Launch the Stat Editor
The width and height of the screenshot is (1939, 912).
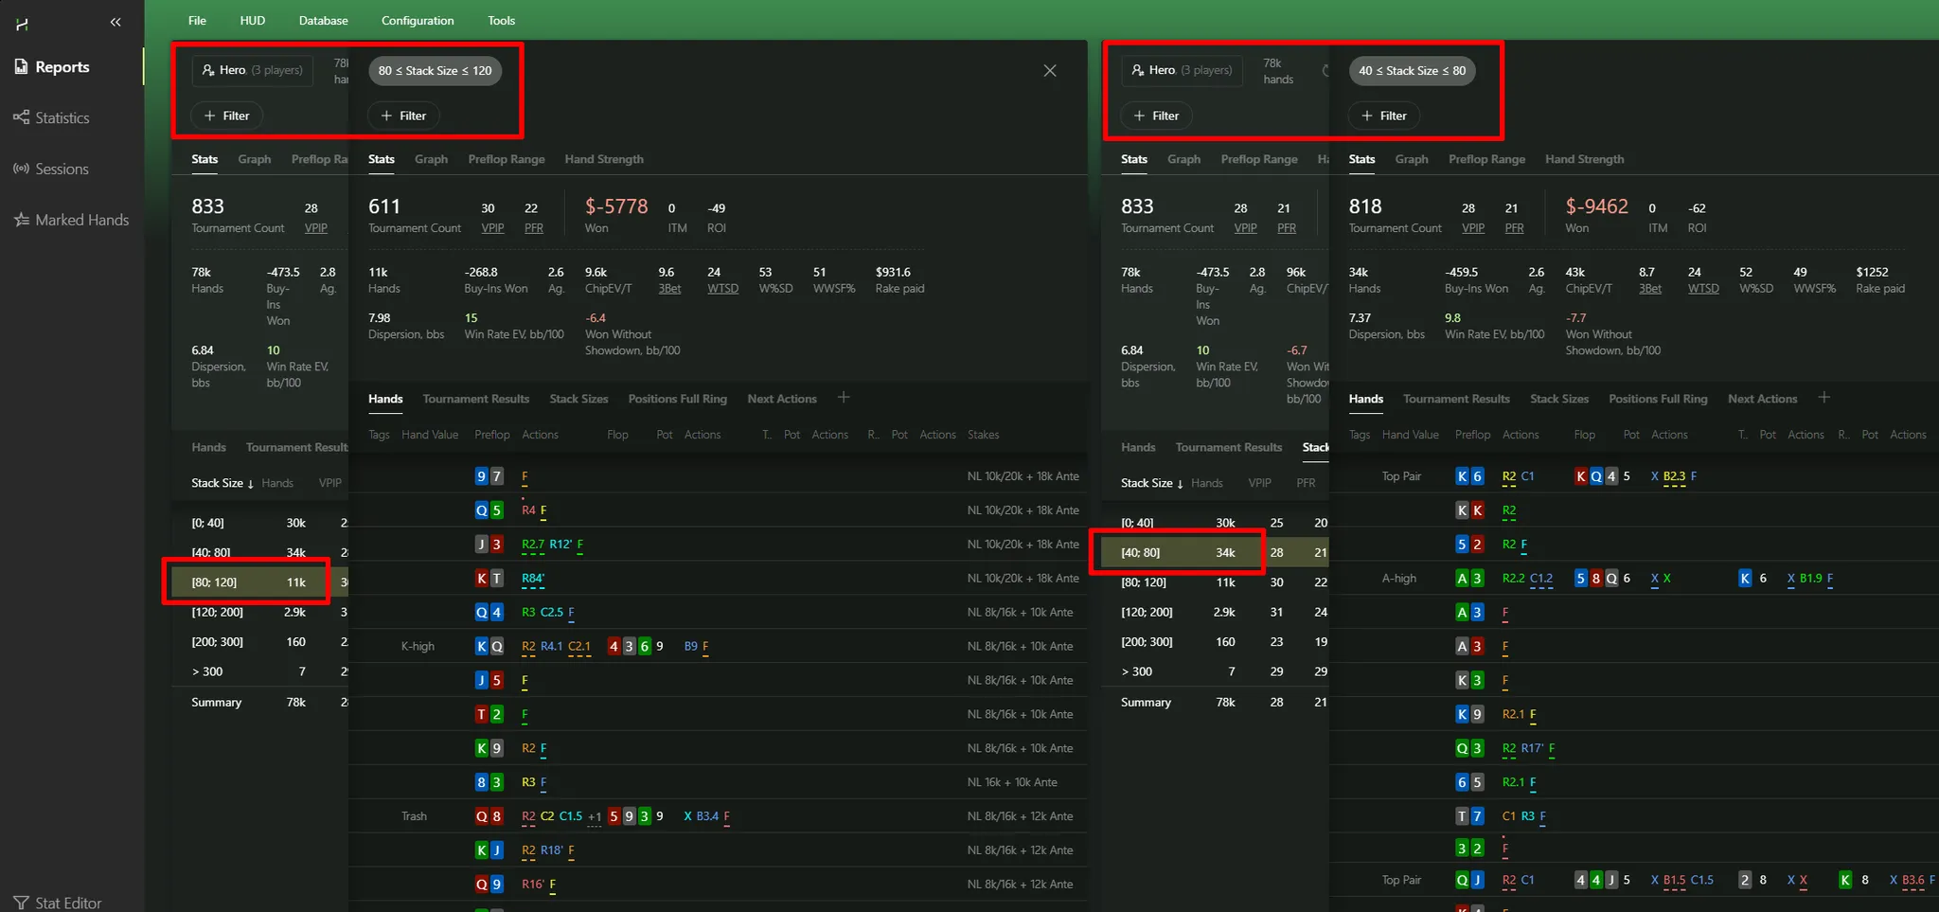(x=57, y=903)
